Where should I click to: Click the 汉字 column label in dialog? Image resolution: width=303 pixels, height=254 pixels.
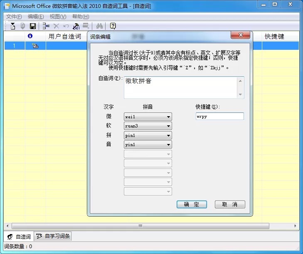pyautogui.click(x=108, y=107)
